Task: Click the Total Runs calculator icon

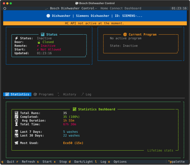Action: 16,113
